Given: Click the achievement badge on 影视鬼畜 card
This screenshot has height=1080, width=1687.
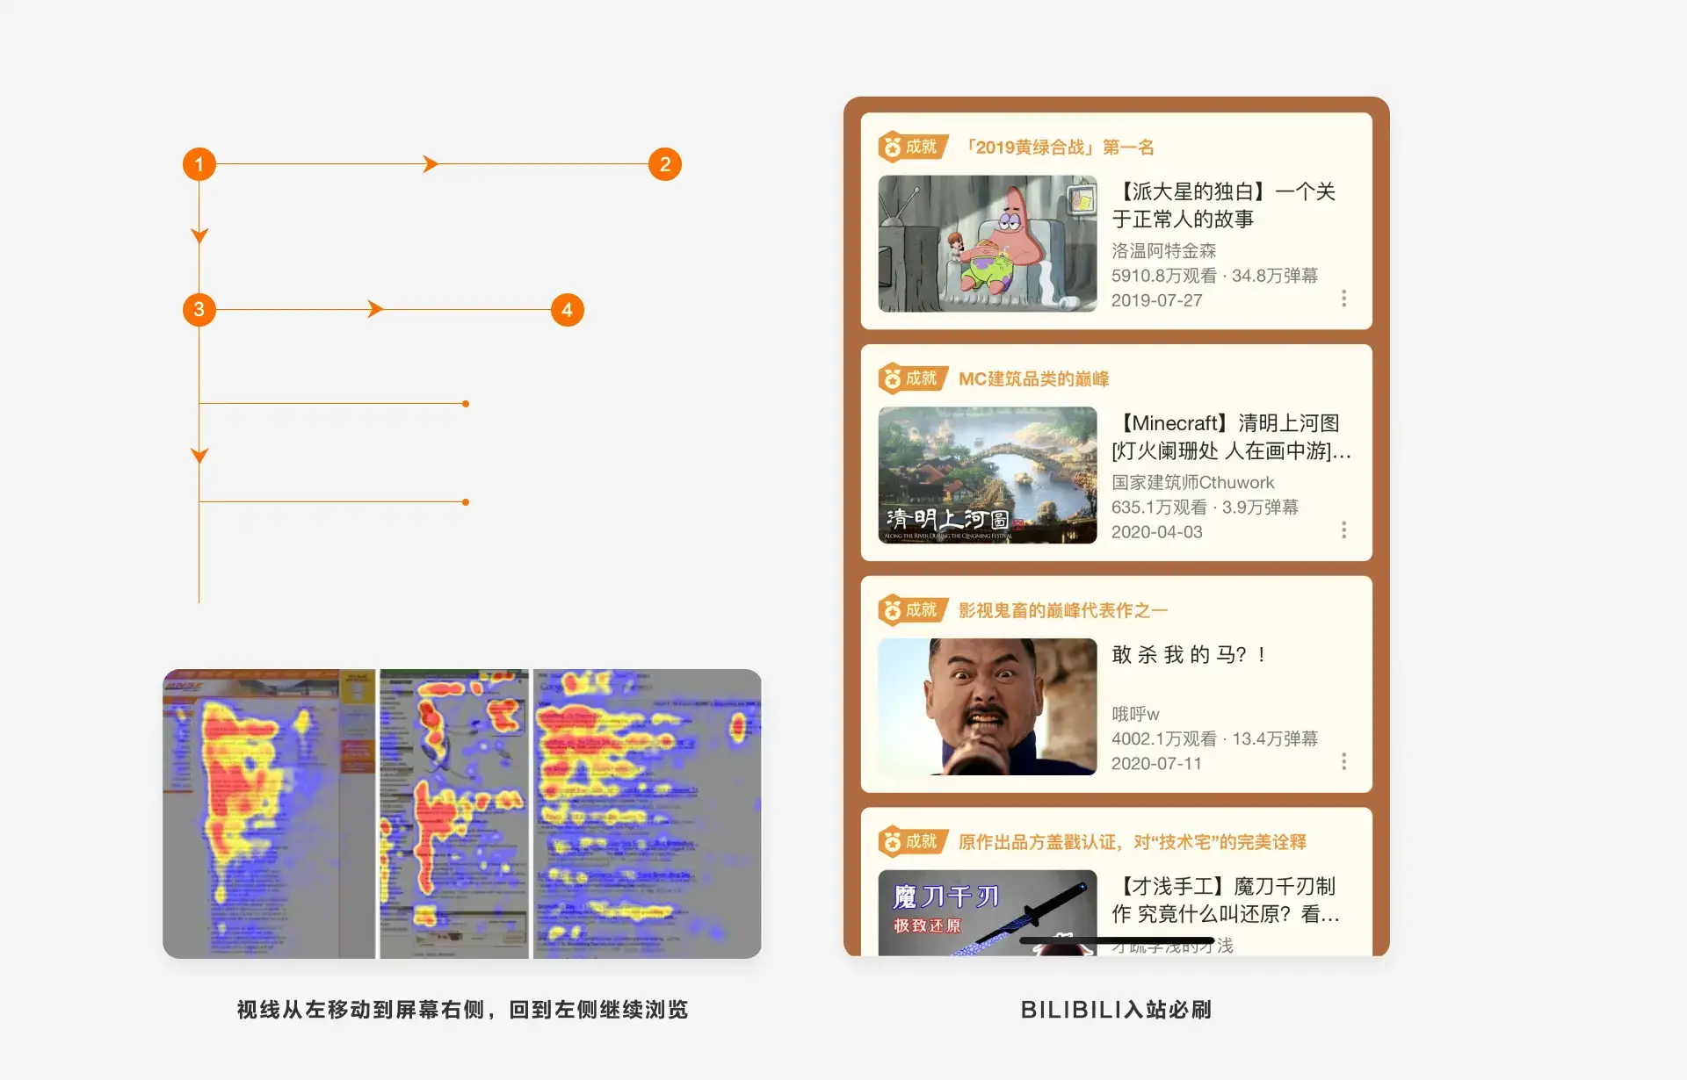Looking at the screenshot, I should point(912,610).
